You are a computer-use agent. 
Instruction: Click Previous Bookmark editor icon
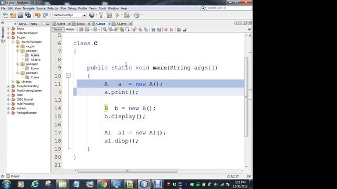tap(135, 29)
